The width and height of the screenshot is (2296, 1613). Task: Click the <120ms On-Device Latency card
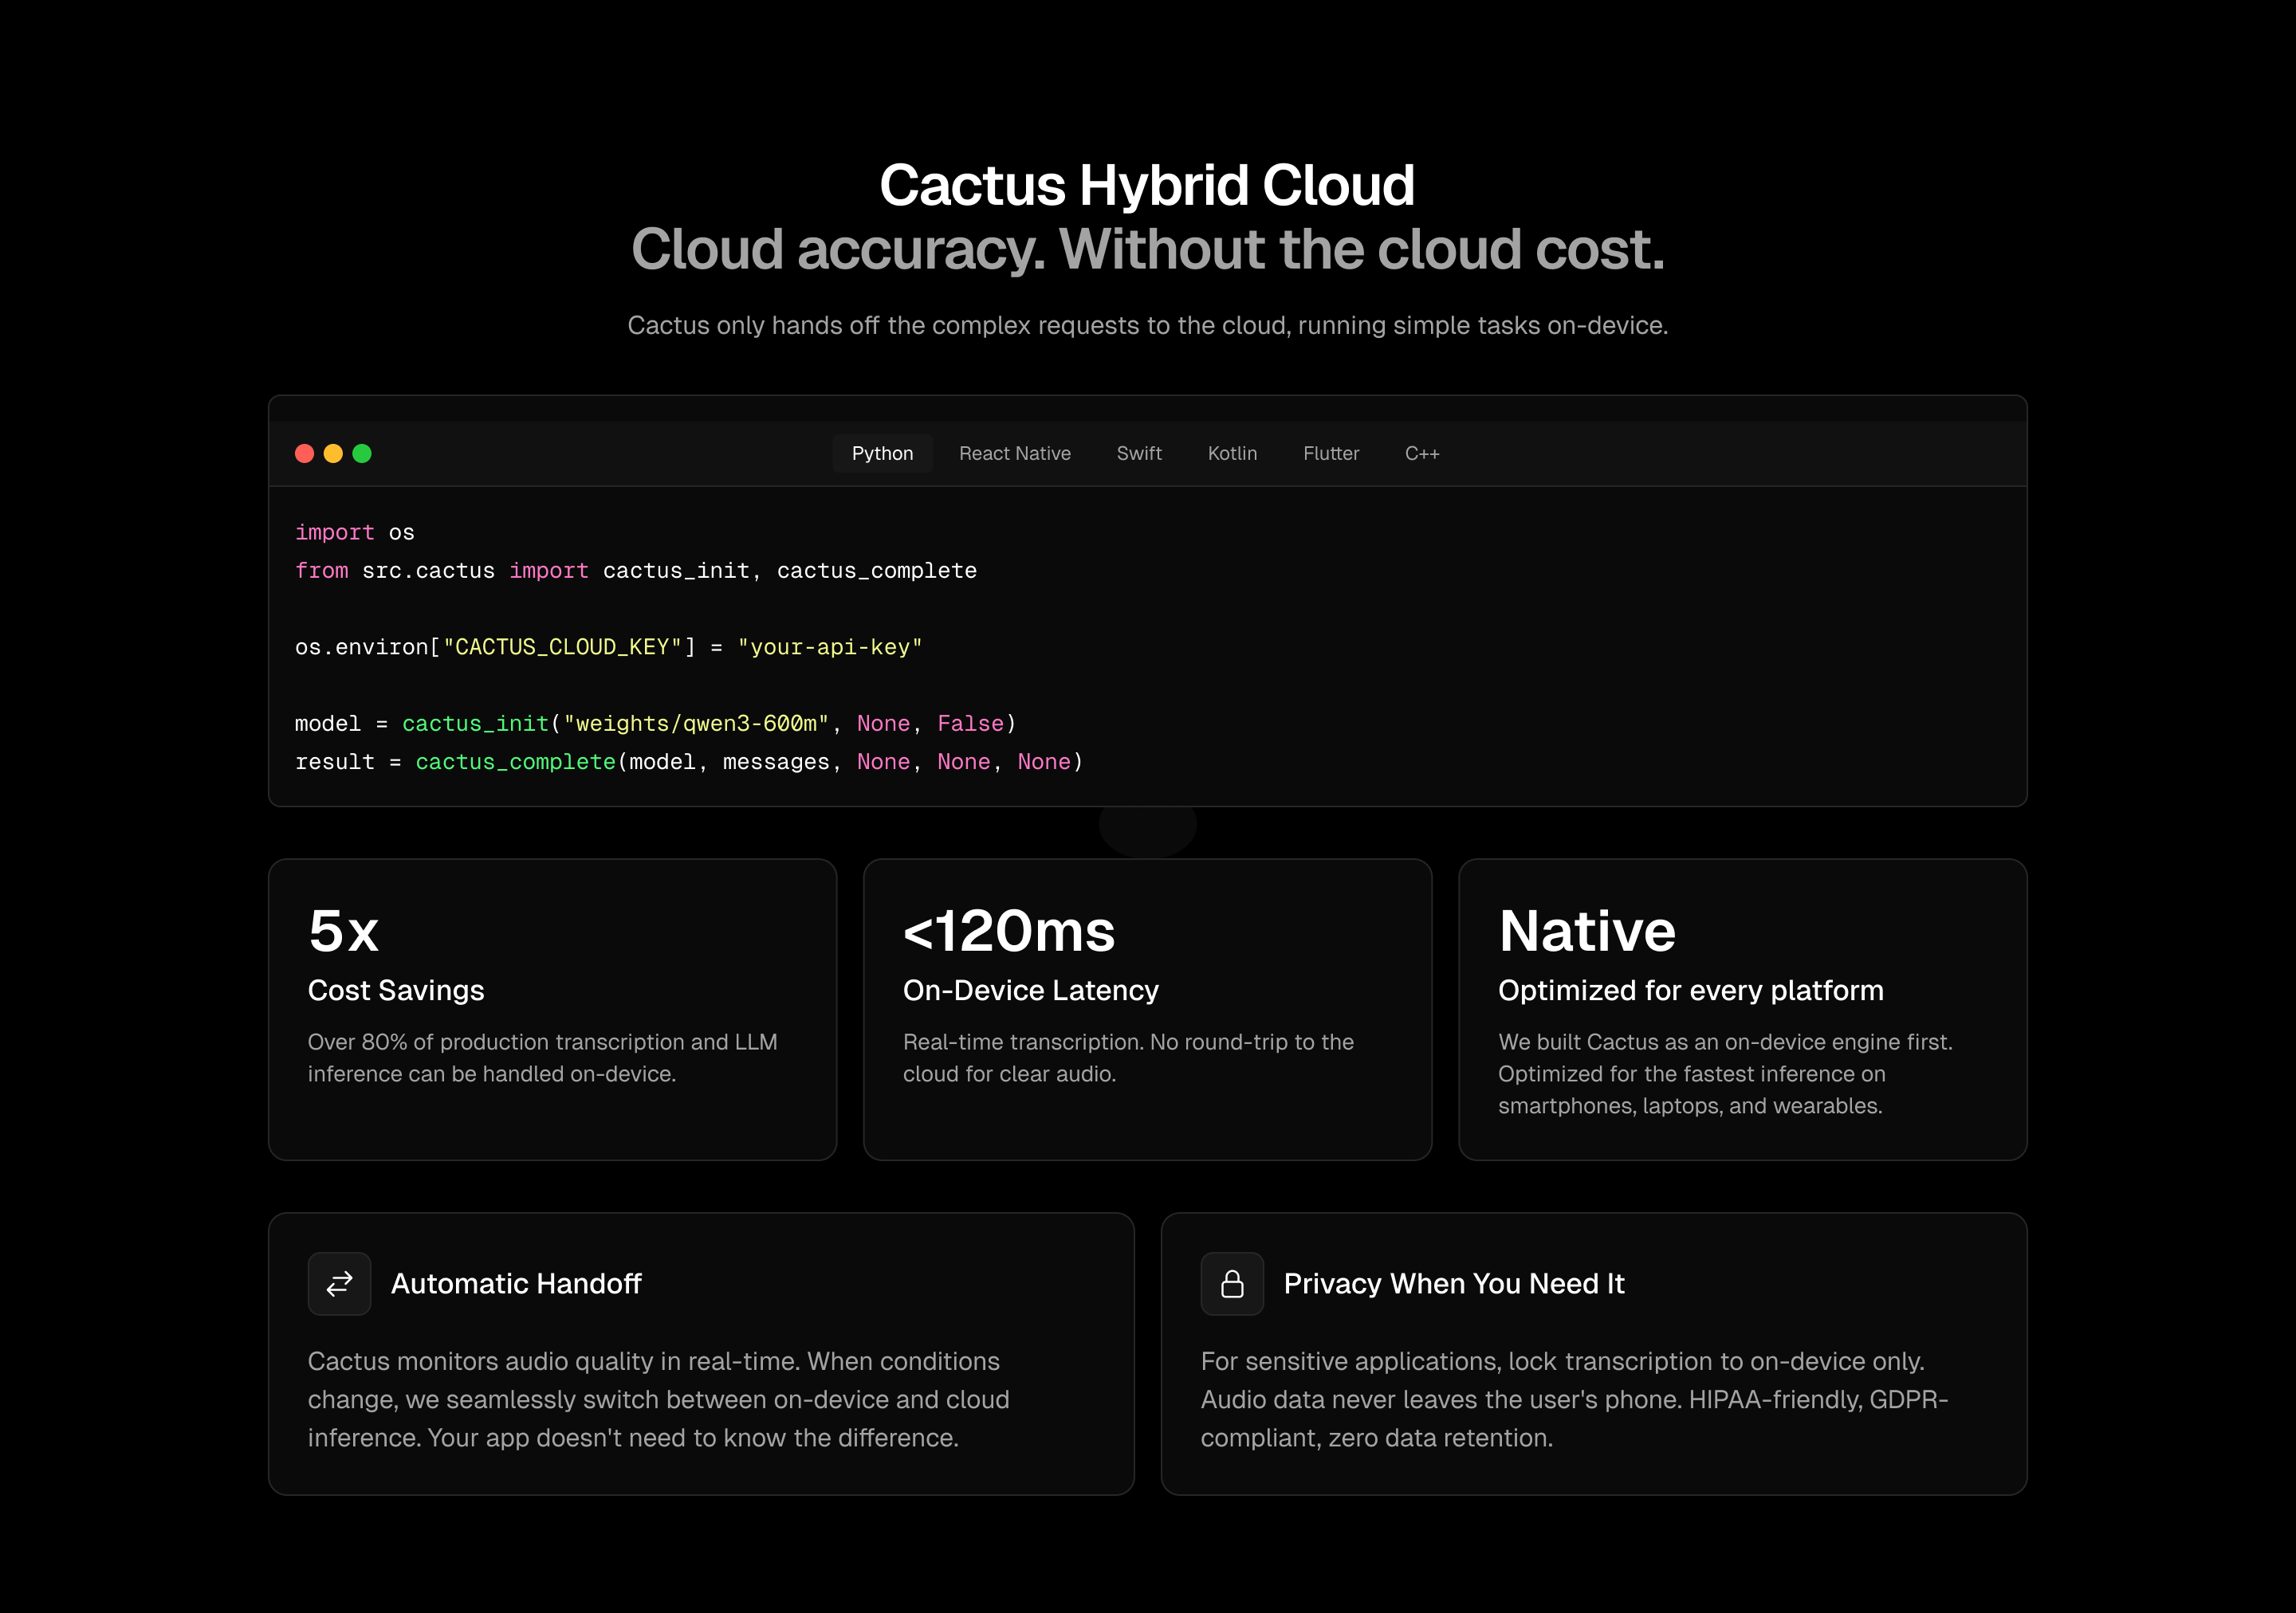(1148, 1010)
